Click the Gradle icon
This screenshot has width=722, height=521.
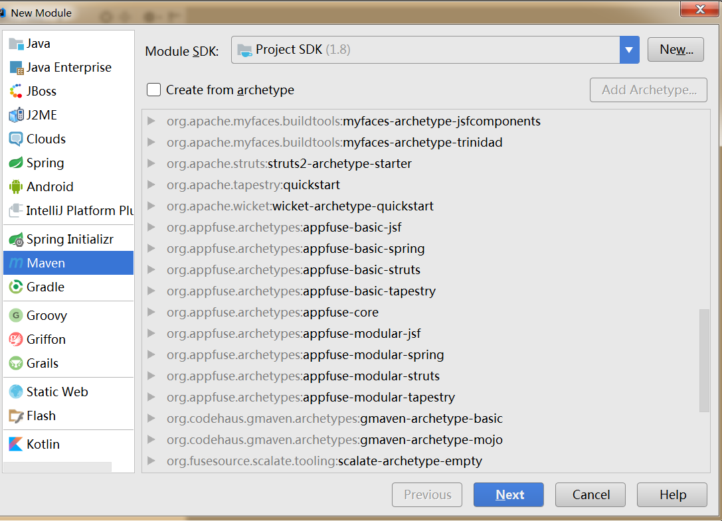coord(16,287)
